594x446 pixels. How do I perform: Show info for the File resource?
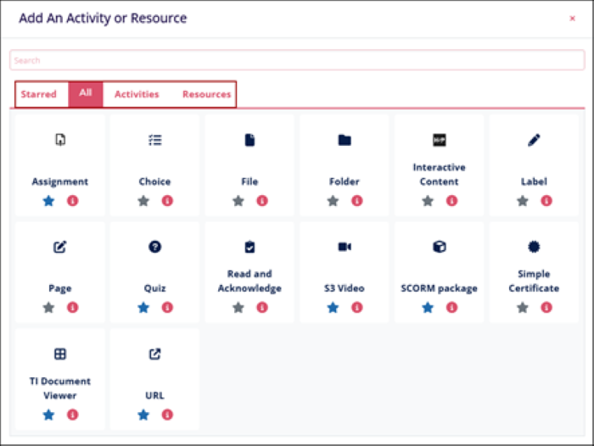pos(262,201)
